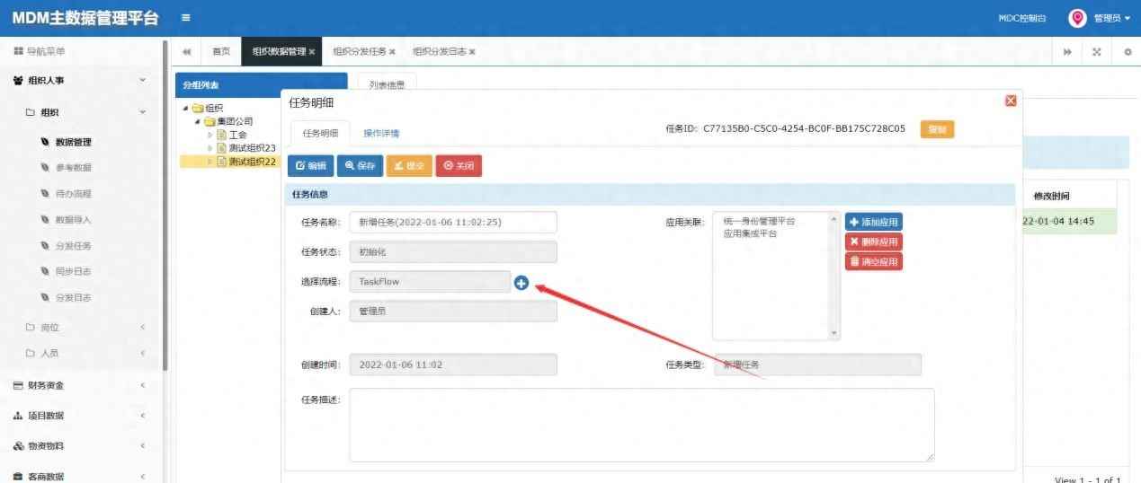Select the 测试组织22 tree node
This screenshot has height=483, width=1141.
[x=251, y=162]
